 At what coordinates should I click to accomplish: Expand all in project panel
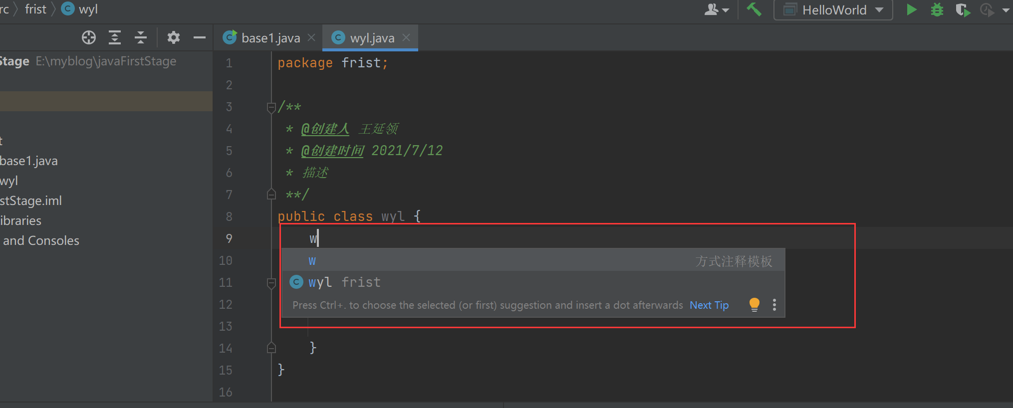(x=115, y=37)
